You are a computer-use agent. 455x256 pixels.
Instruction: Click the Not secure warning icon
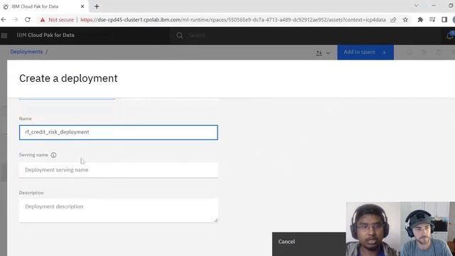click(43, 20)
